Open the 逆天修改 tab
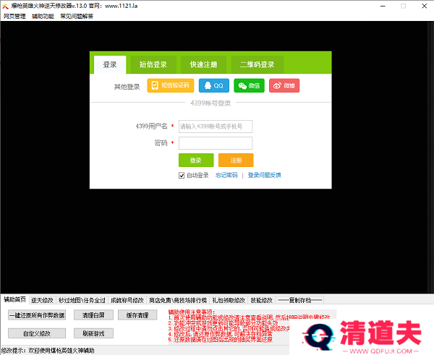The width and height of the screenshot is (434, 355). (x=43, y=299)
